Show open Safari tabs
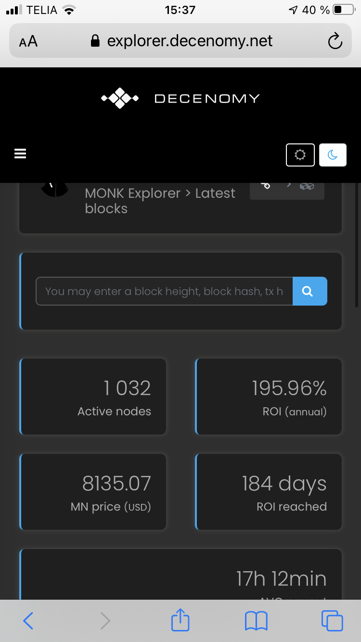 (332, 621)
